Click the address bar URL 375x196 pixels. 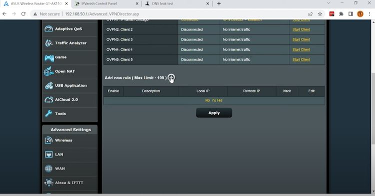point(102,14)
